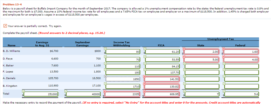Click B. Kingston empty Federal tax field
The image size is (271, 104).
241,86
